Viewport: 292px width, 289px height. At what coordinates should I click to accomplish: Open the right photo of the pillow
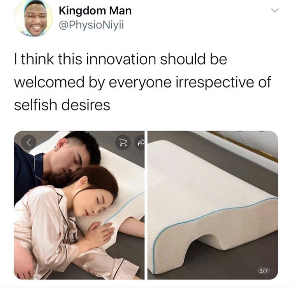pos(213,205)
